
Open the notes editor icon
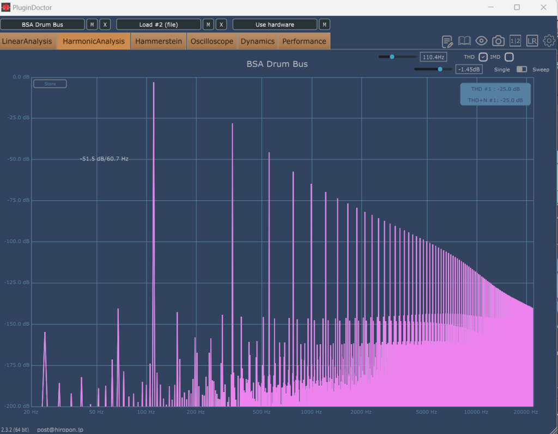(447, 41)
